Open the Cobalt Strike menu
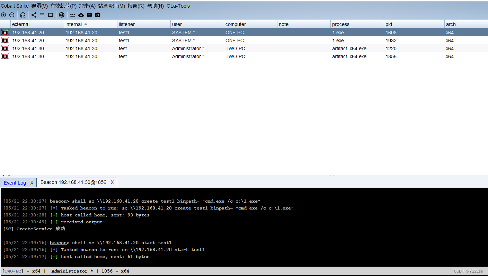The height and width of the screenshot is (276, 488). pyautogui.click(x=15, y=6)
